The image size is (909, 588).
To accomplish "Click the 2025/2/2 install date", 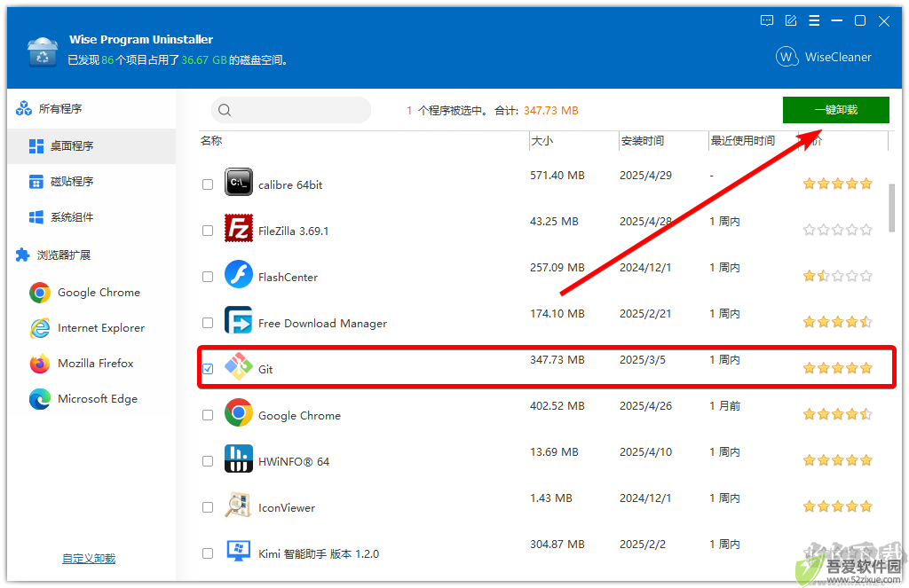I will [x=643, y=544].
